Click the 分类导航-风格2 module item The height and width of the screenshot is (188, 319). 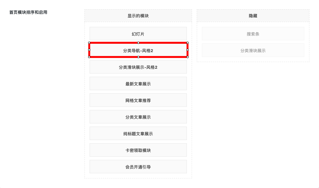click(138, 50)
